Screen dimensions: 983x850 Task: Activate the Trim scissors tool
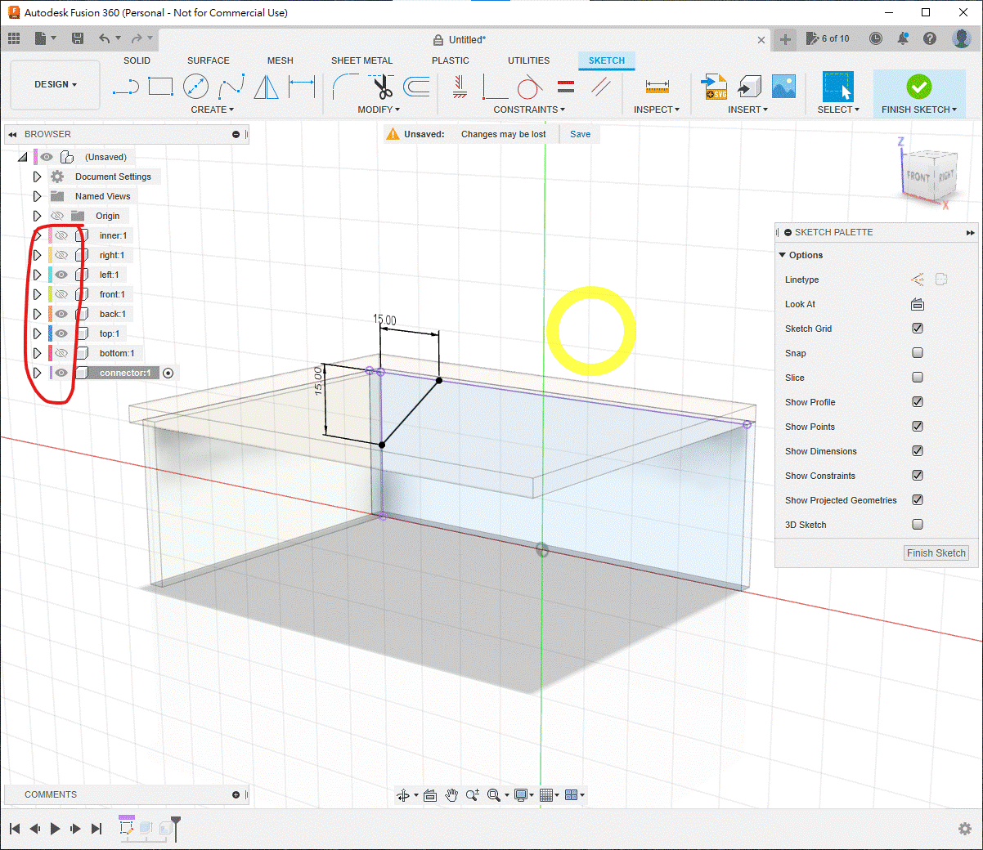382,86
